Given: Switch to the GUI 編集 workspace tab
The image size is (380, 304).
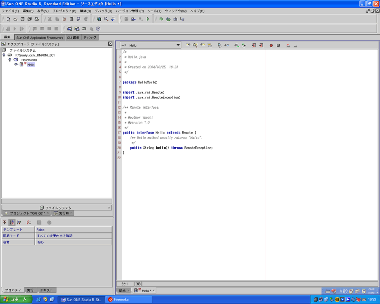Looking at the screenshot, I should pyautogui.click(x=73, y=38).
